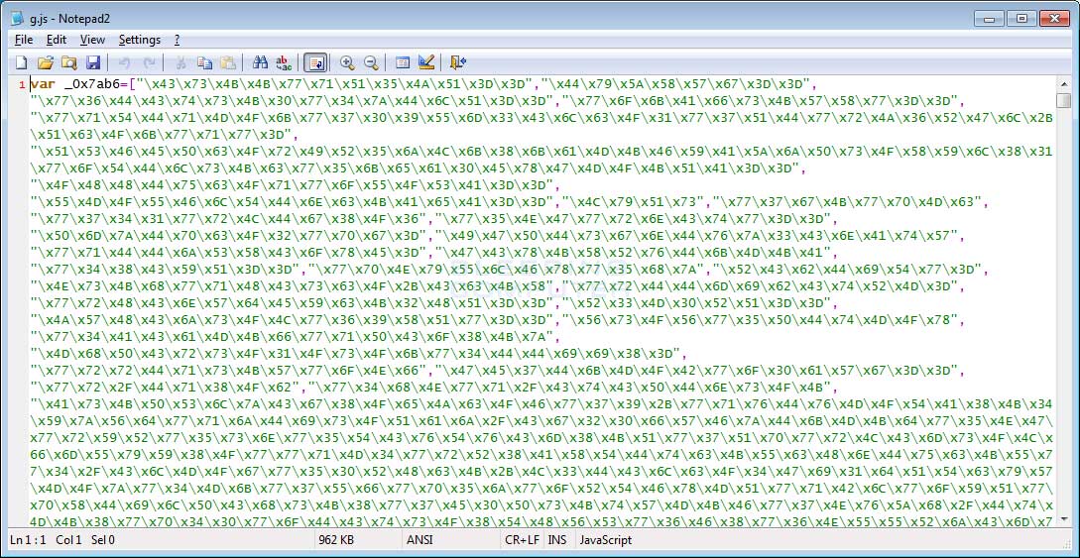
Task: Open the View menu
Action: pos(92,40)
